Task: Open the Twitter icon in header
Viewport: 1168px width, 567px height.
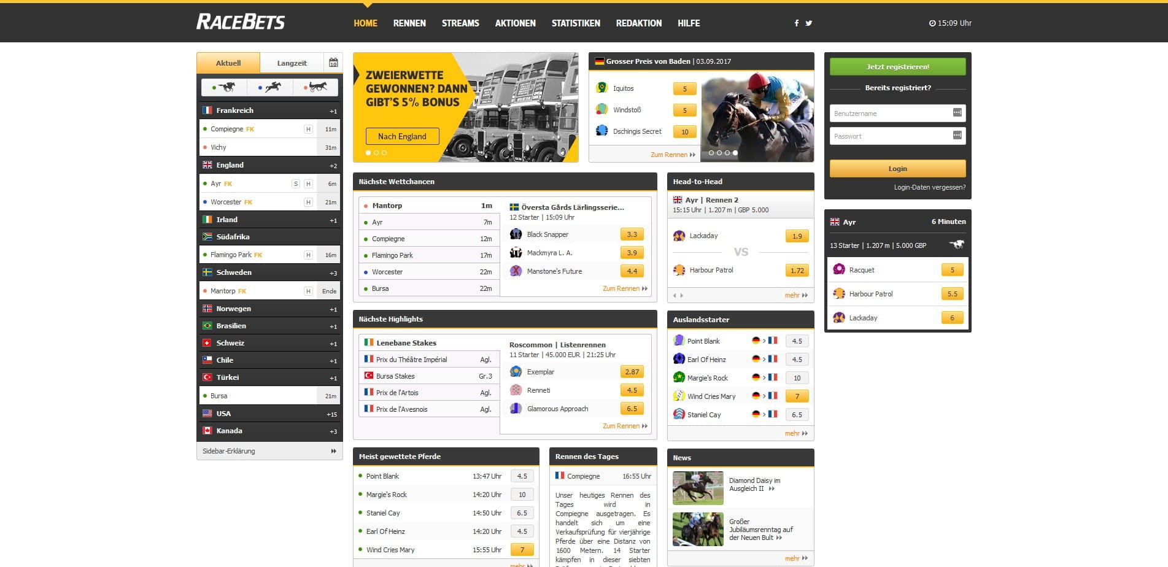Action: [x=809, y=23]
